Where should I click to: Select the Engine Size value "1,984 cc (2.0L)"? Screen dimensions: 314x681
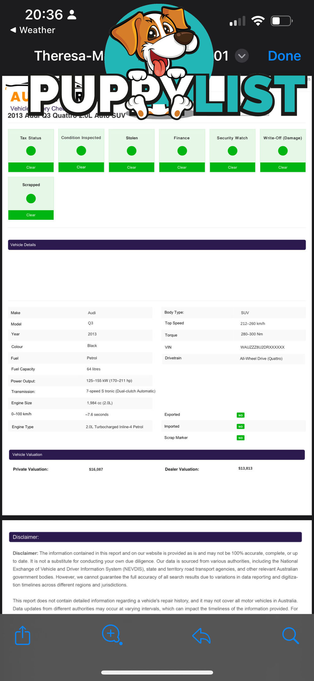[x=100, y=403]
